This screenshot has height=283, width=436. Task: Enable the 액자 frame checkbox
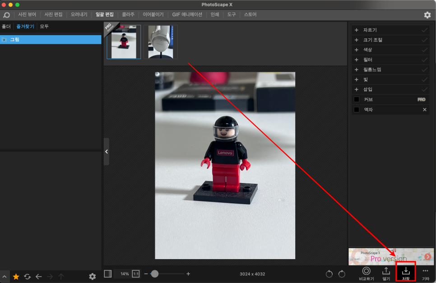[x=357, y=110]
